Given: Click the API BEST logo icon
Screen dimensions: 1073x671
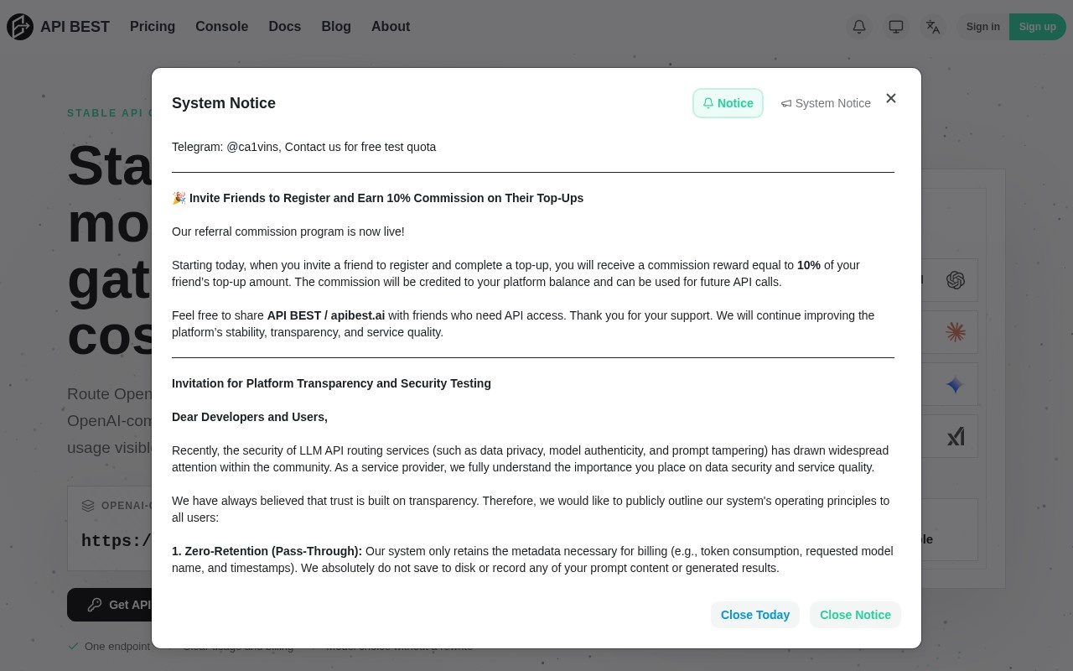Looking at the screenshot, I should 20,27.
